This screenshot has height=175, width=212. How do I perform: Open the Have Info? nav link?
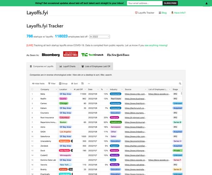[178, 13]
